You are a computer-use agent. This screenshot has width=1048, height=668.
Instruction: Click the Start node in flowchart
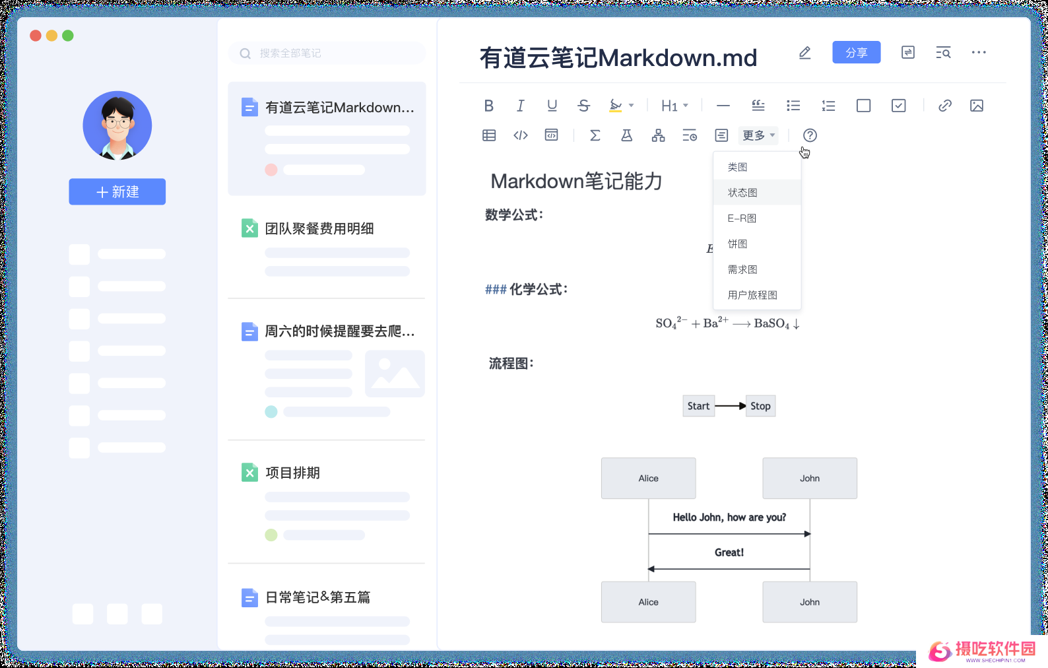698,406
